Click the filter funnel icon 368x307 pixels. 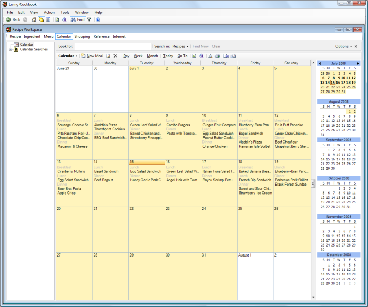pos(89,20)
